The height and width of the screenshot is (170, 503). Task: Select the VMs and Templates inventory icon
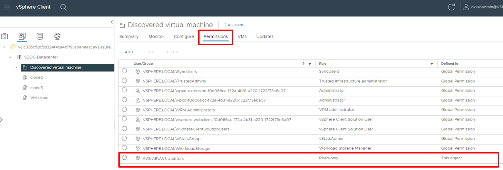pos(22,36)
